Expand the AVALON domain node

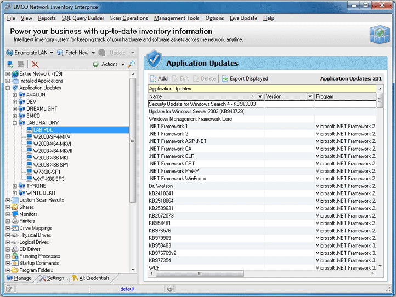(x=15, y=95)
